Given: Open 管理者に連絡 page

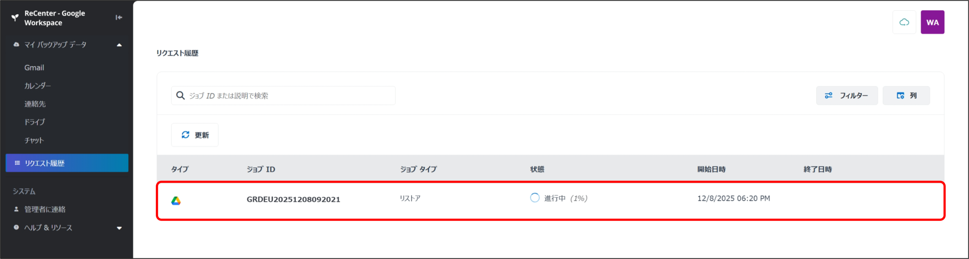Looking at the screenshot, I should coord(45,209).
